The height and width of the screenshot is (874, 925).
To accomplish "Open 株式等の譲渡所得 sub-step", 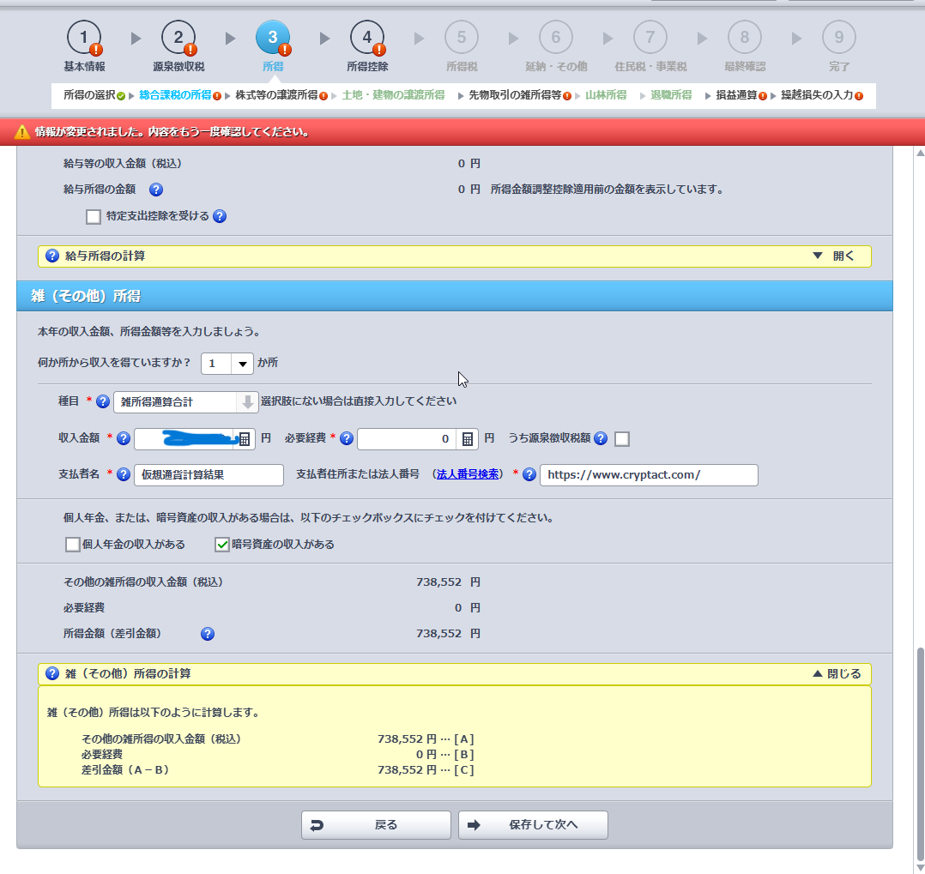I will 276,95.
